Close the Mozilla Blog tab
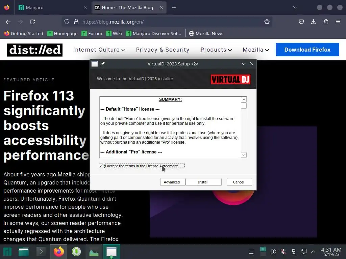Image resolution: width=346 pixels, height=259 pixels. point(161,7)
